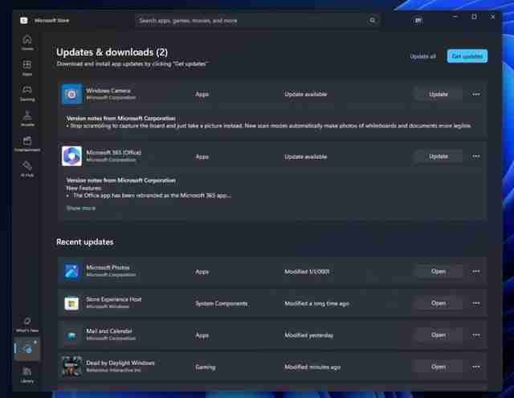514x398 pixels.
Task: Click the Get updates button
Action: point(467,56)
